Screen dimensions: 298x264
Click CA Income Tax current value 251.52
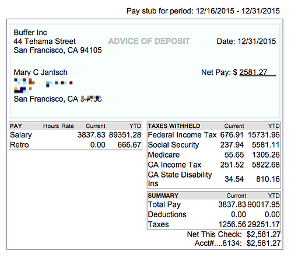tap(232, 165)
